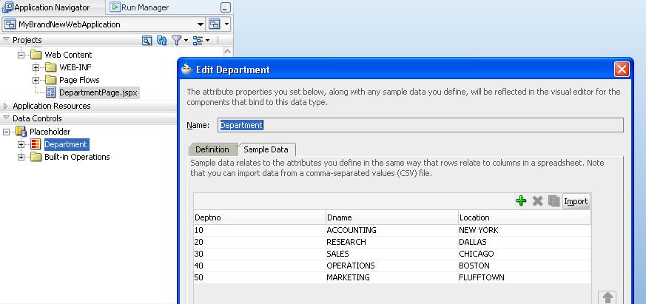Open the MyBrandNewWebApplication dropdown

[x=199, y=24]
